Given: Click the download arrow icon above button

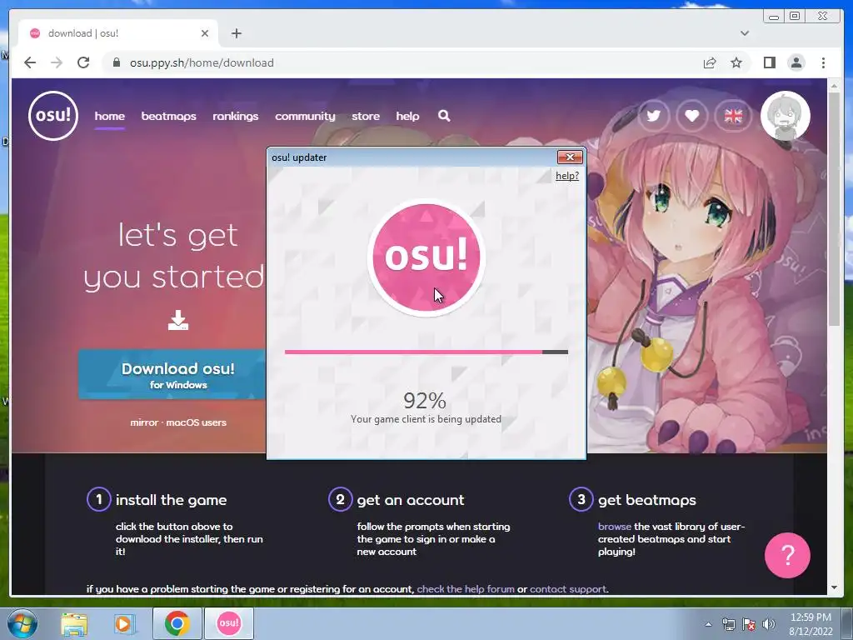Looking at the screenshot, I should tap(178, 320).
